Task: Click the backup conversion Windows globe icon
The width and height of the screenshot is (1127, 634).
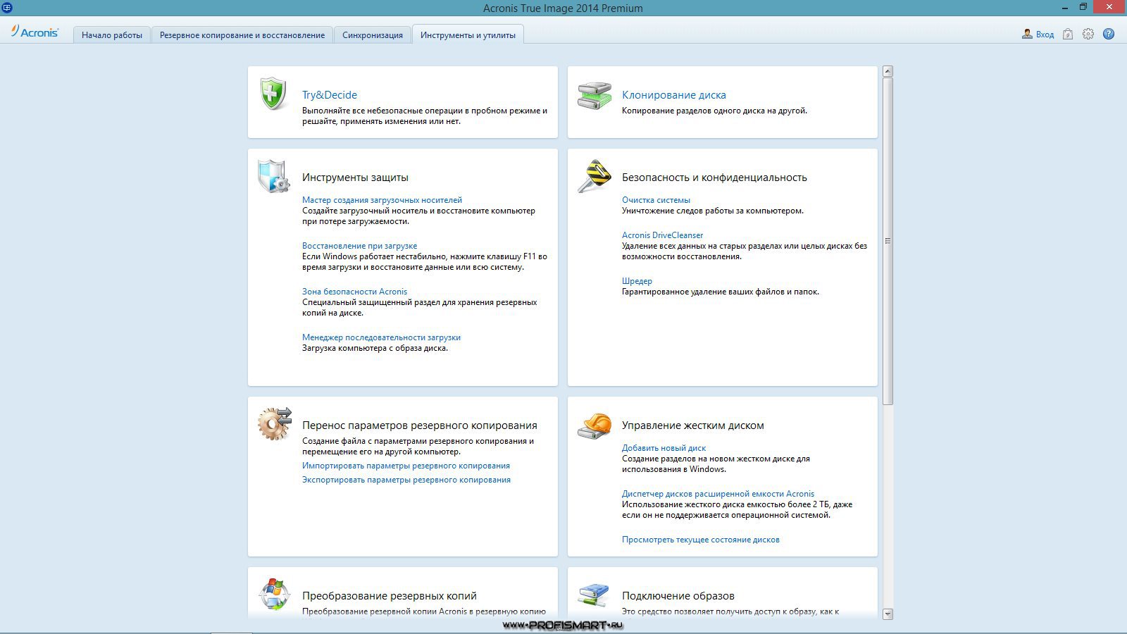Action: 274,595
